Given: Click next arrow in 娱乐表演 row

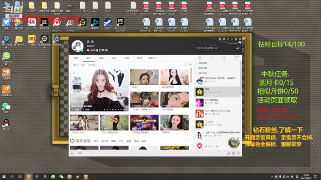Looking at the screenshot, I should (x=188, y=140).
